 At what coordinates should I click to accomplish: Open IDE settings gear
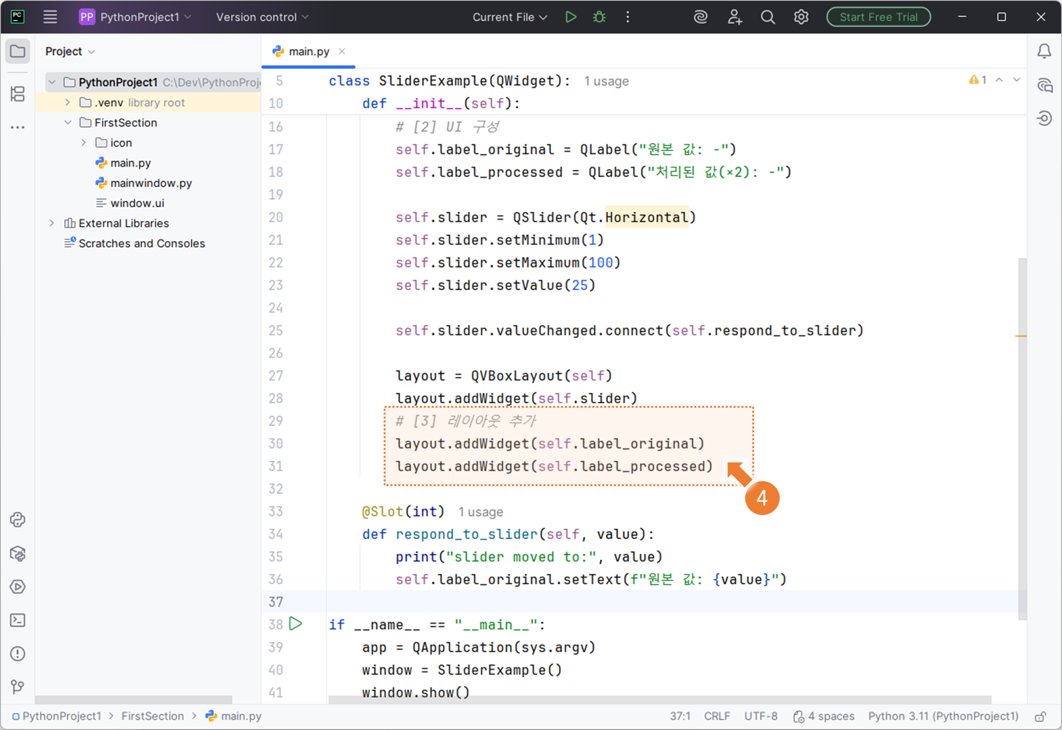801,17
